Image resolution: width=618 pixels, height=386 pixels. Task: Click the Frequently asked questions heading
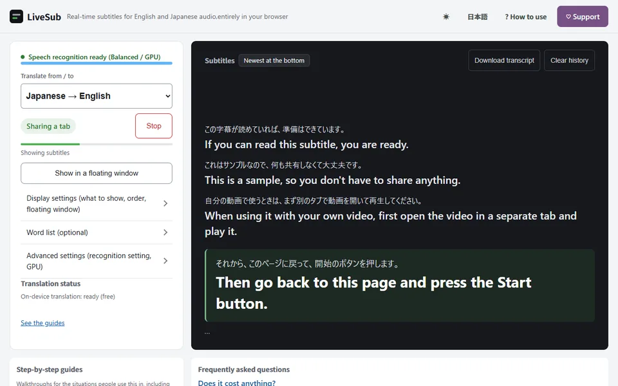(x=243, y=369)
